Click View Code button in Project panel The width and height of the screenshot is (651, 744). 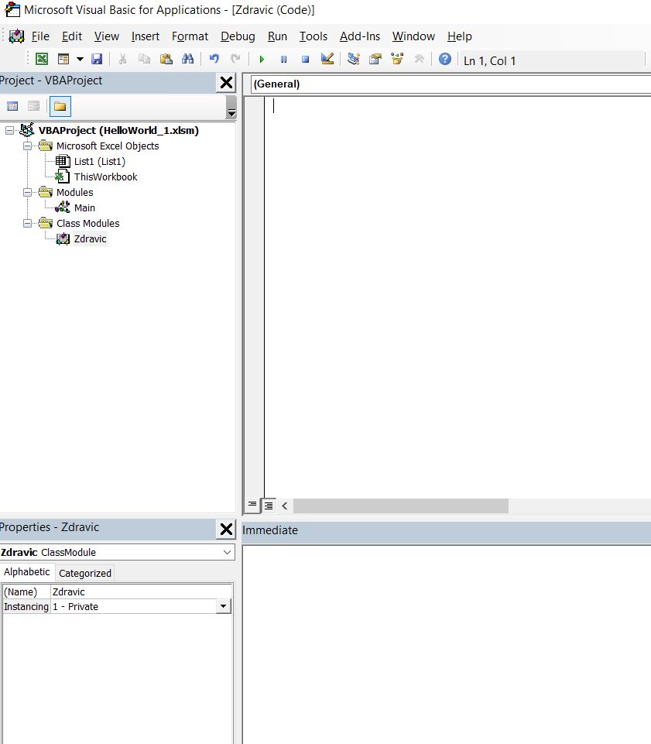(12, 107)
